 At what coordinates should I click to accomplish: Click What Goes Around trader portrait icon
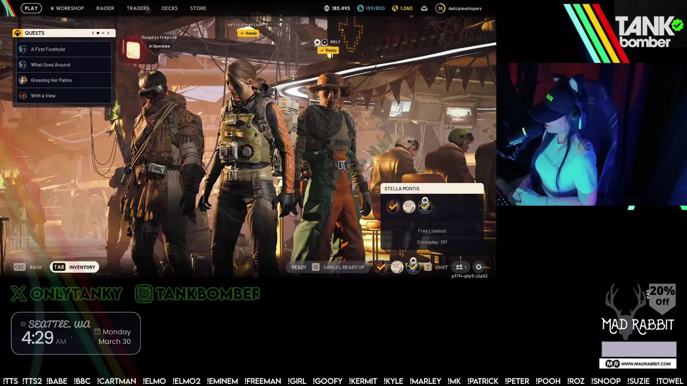pos(23,65)
